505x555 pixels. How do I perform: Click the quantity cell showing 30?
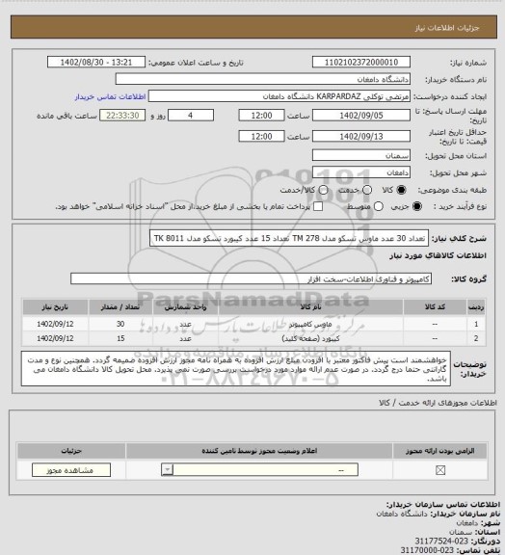[120, 324]
